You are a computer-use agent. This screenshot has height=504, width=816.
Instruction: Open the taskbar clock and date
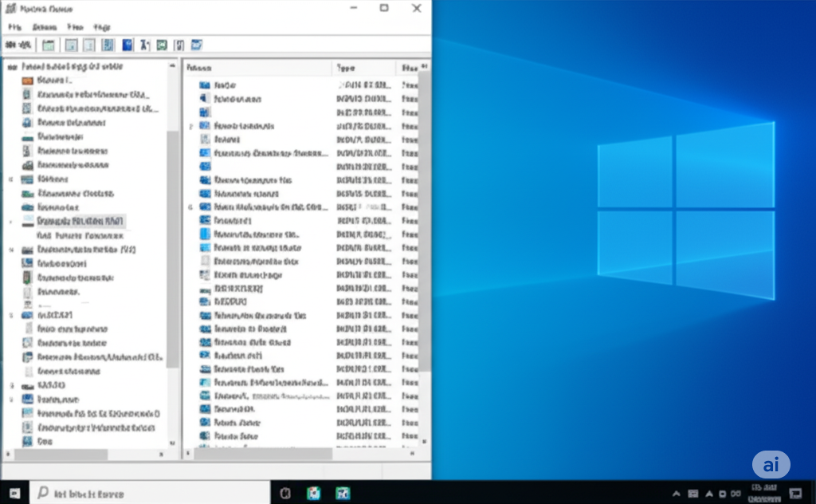pyautogui.click(x=764, y=493)
